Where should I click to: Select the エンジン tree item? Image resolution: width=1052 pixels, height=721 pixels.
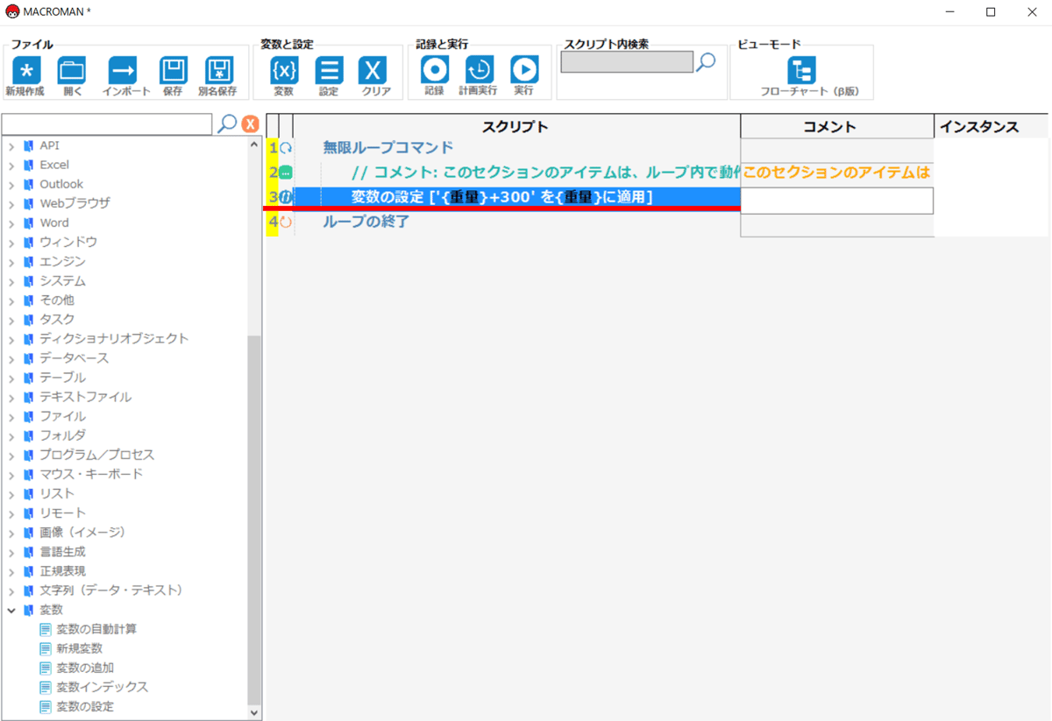(x=62, y=261)
